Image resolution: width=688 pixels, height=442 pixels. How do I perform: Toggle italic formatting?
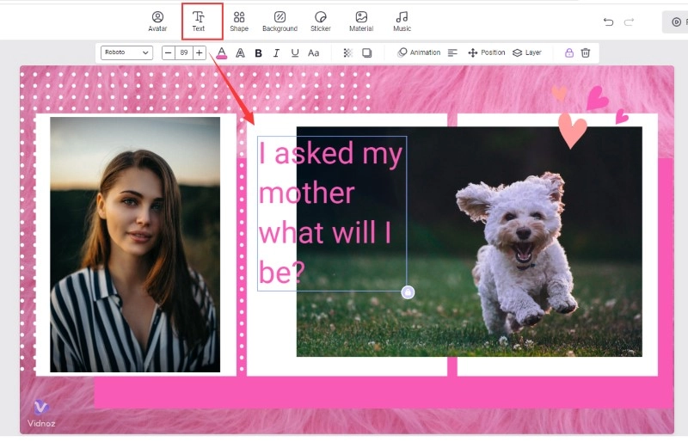(276, 52)
